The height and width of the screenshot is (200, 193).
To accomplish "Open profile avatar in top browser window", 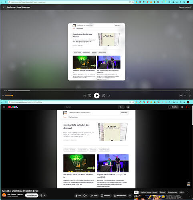I will click(188, 2).
